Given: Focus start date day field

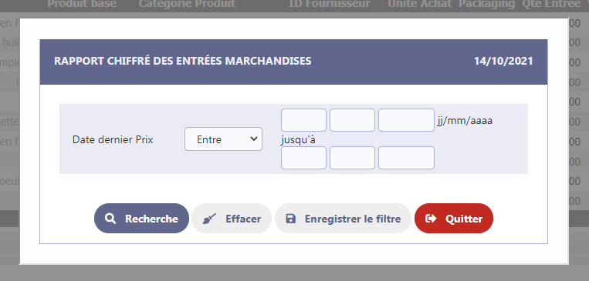Looking at the screenshot, I should pyautogui.click(x=303, y=120).
